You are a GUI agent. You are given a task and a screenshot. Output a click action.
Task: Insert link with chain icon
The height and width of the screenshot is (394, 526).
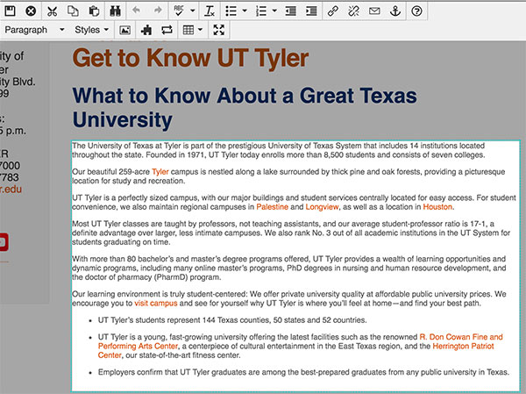tap(332, 11)
